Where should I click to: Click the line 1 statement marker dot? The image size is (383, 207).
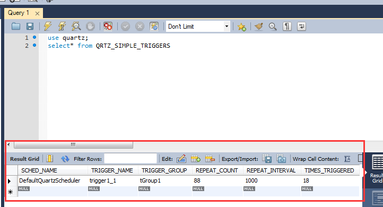34,37
